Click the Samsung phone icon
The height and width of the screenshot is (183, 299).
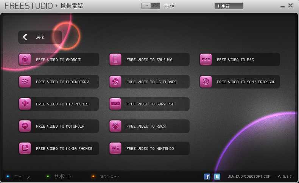point(115,59)
